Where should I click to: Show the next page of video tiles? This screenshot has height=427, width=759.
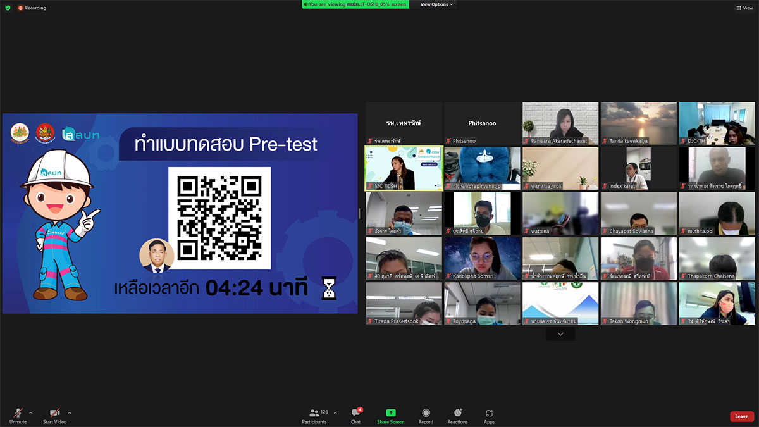coord(560,334)
